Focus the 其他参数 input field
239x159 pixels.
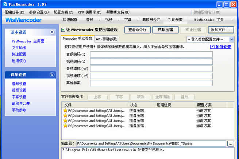[x=151, y=83]
